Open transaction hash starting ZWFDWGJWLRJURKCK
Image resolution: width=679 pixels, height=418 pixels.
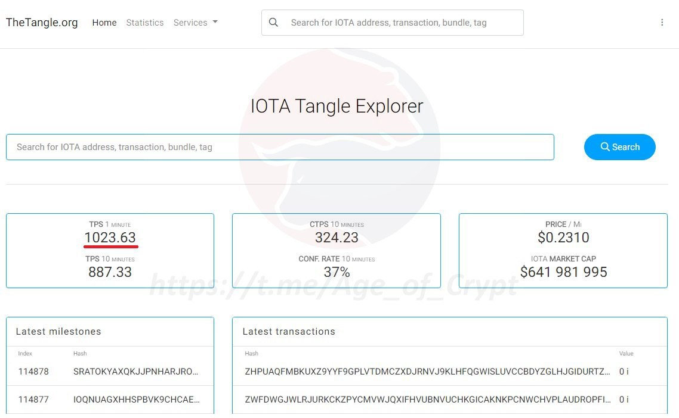pyautogui.click(x=428, y=400)
